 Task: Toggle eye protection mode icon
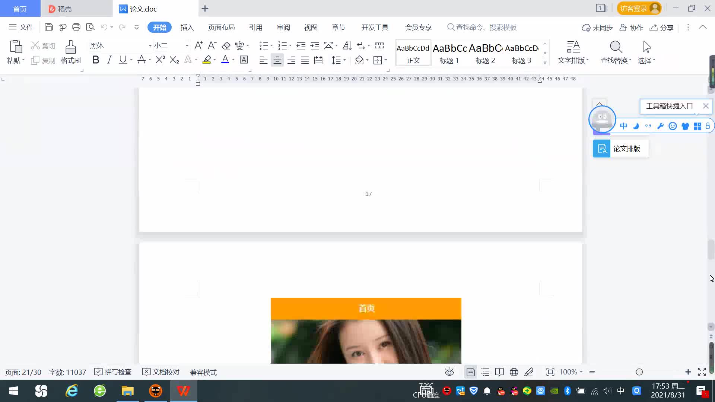click(x=449, y=372)
